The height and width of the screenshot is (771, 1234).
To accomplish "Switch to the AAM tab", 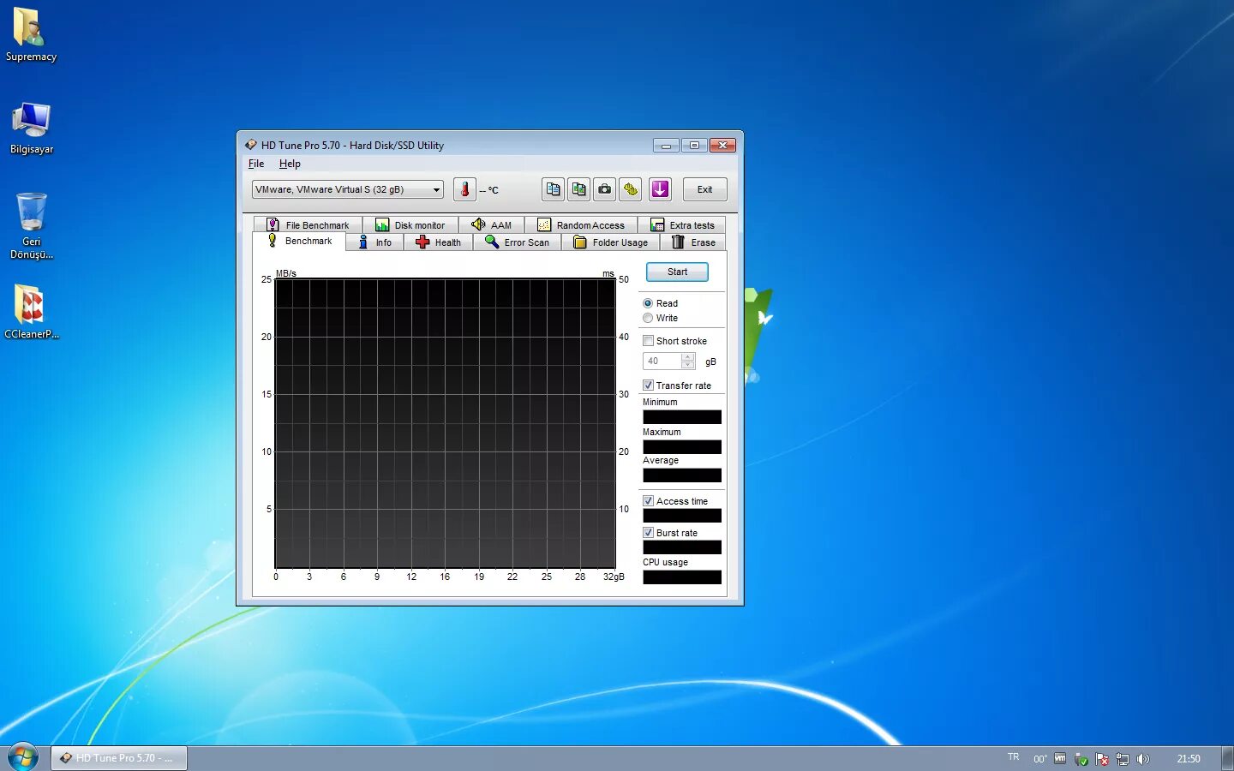I will click(491, 224).
